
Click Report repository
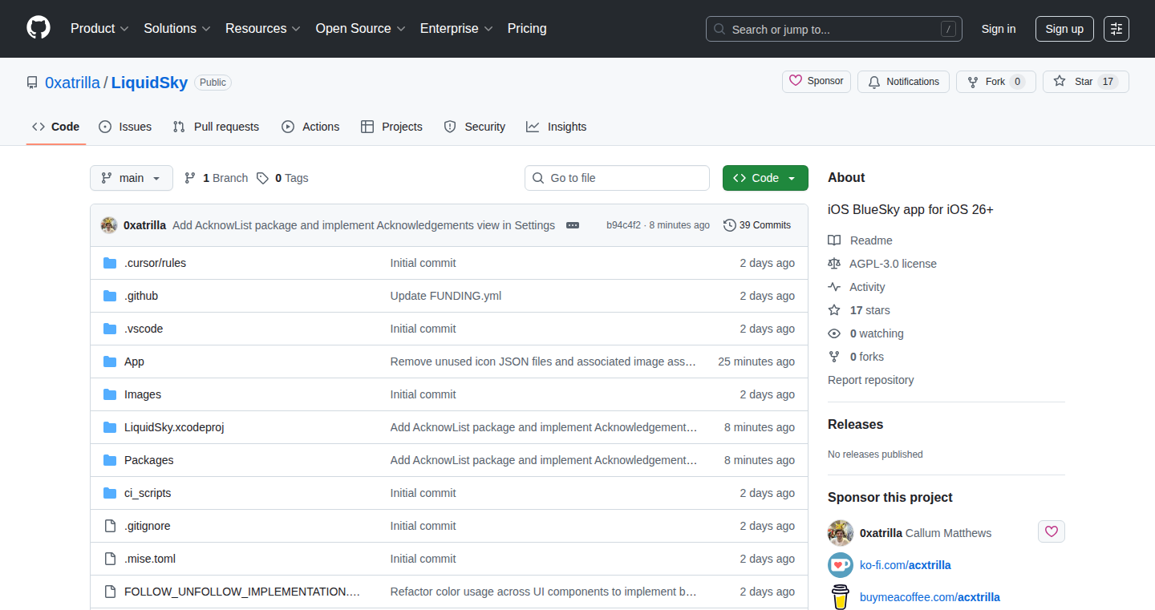pyautogui.click(x=871, y=380)
